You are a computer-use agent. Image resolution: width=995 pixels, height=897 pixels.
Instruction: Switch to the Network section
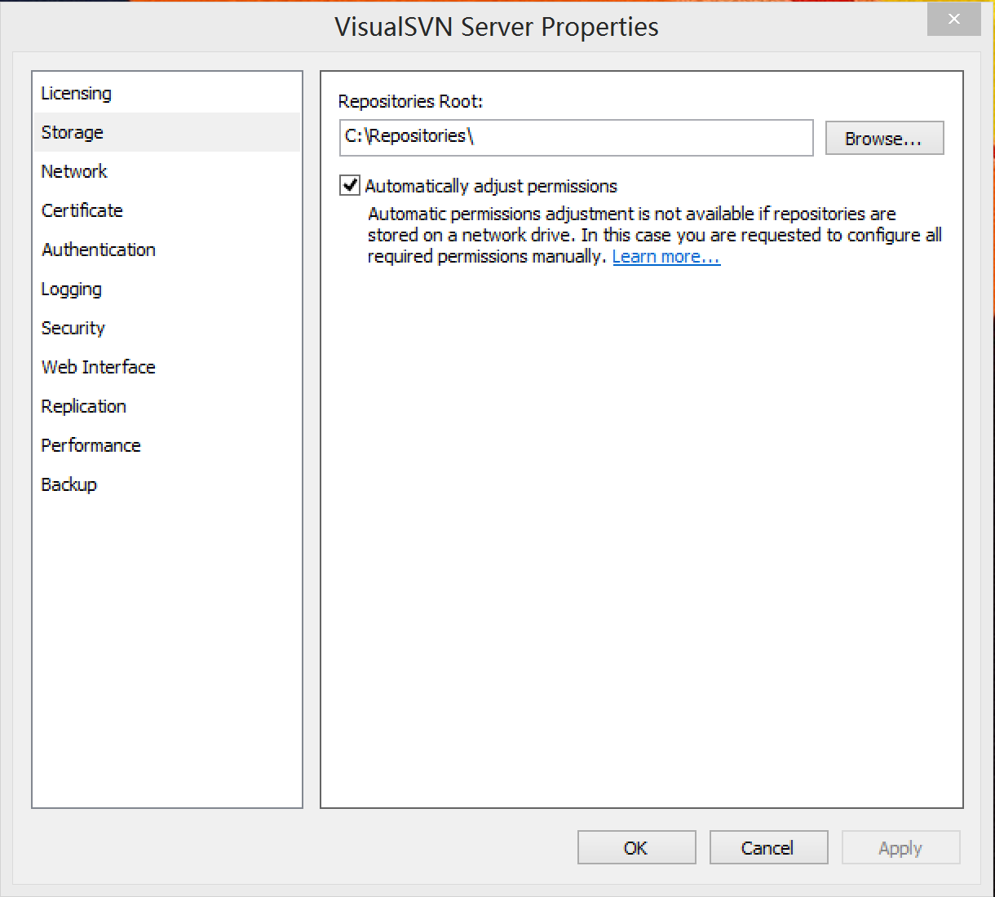pos(74,172)
